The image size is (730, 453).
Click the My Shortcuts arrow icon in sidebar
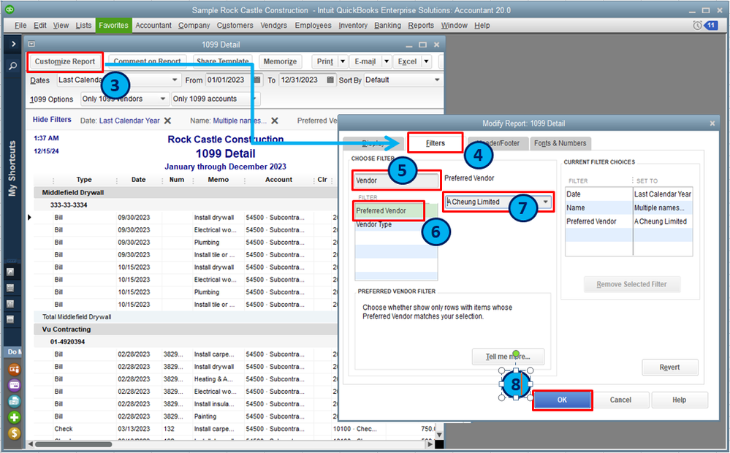tap(10, 272)
